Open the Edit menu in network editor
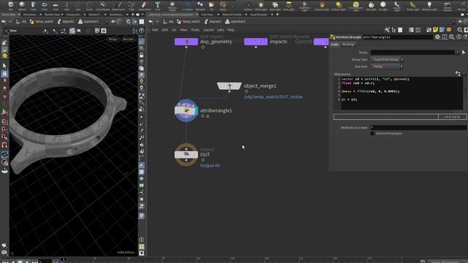Image resolution: width=468 pixels, height=263 pixels. tap(165, 30)
